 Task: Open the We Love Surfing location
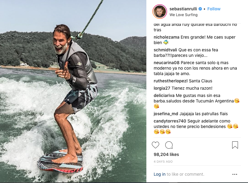click(x=183, y=15)
